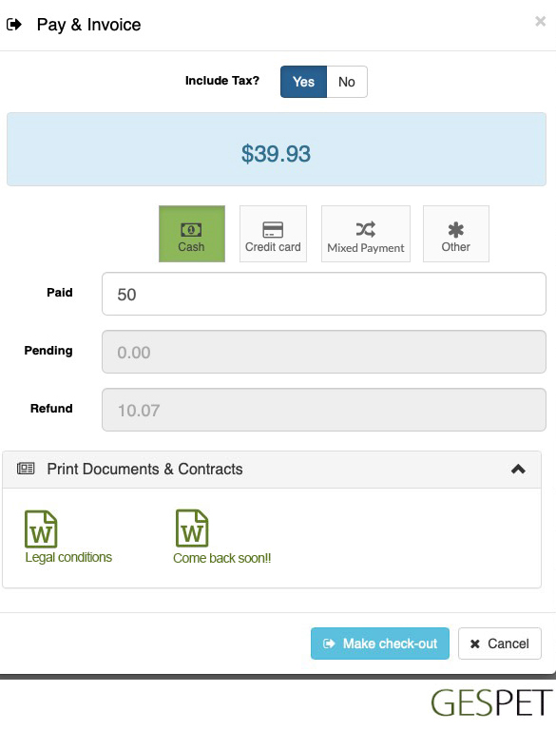Click the Come back soon!! link text

(x=222, y=558)
